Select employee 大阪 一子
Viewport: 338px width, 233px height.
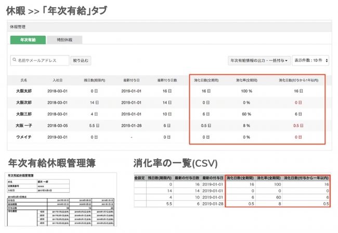pos(24,126)
